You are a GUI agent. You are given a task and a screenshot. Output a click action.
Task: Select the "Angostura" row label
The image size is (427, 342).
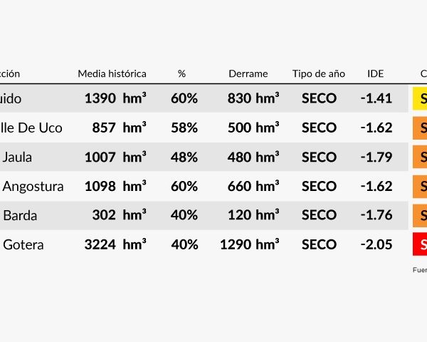[x=33, y=186]
